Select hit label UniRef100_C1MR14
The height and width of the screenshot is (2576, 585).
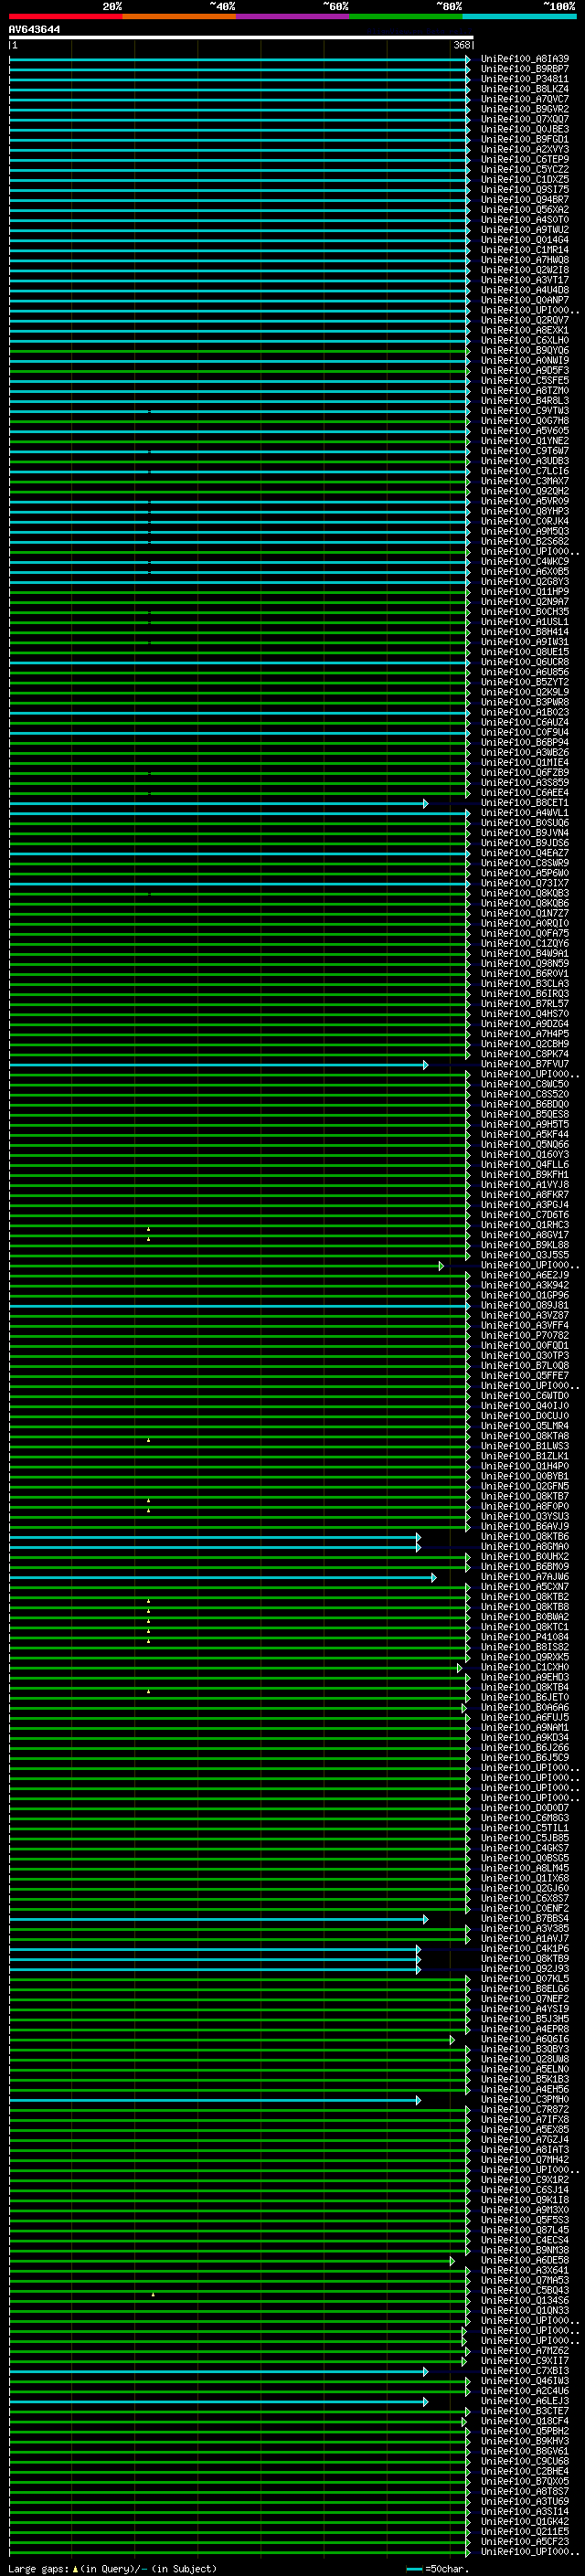[x=525, y=250]
